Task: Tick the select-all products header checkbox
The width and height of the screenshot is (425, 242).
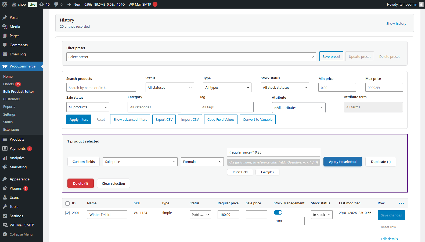Action: click(x=67, y=204)
